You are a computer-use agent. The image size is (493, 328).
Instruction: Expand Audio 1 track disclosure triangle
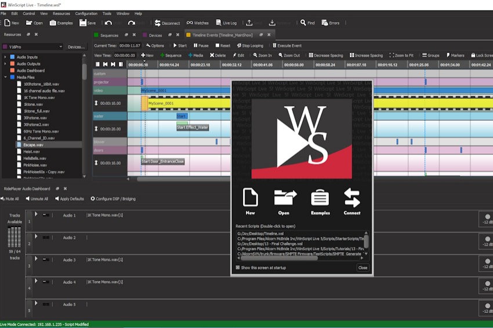coord(36,214)
